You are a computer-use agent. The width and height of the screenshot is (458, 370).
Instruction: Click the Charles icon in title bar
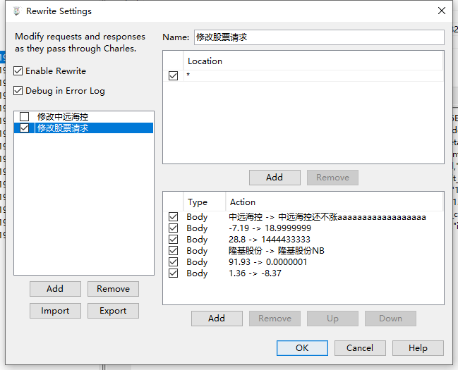click(x=17, y=11)
